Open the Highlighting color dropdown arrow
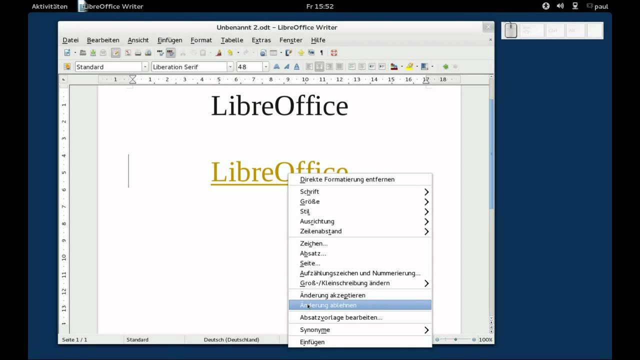The height and width of the screenshot is (360, 640). [x=417, y=66]
